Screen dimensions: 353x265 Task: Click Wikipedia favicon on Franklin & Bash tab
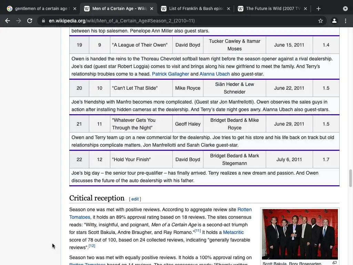click(x=164, y=9)
